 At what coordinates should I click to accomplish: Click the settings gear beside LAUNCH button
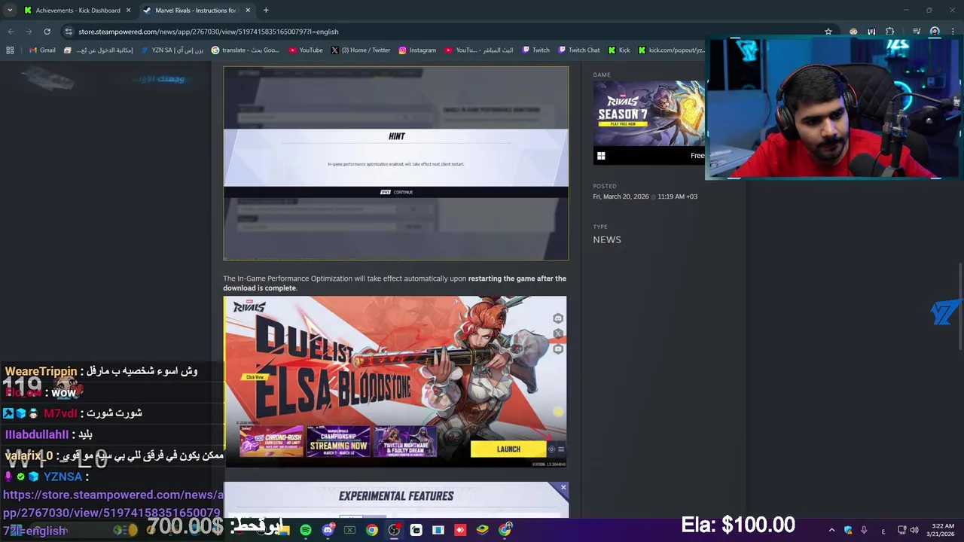[x=551, y=449]
